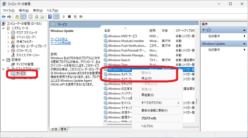Select the タスク スケジューラ clock icon
This screenshot has width=248, height=138.
click(x=13, y=33)
